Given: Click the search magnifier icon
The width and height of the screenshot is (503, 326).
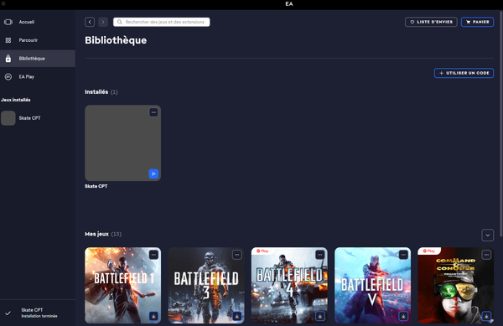Looking at the screenshot, I should [x=120, y=22].
